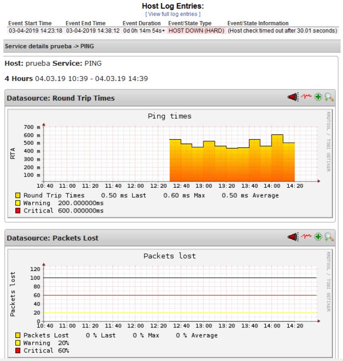
Task: Click the yellow Warning 20% legend swatch
Action: click(x=18, y=343)
